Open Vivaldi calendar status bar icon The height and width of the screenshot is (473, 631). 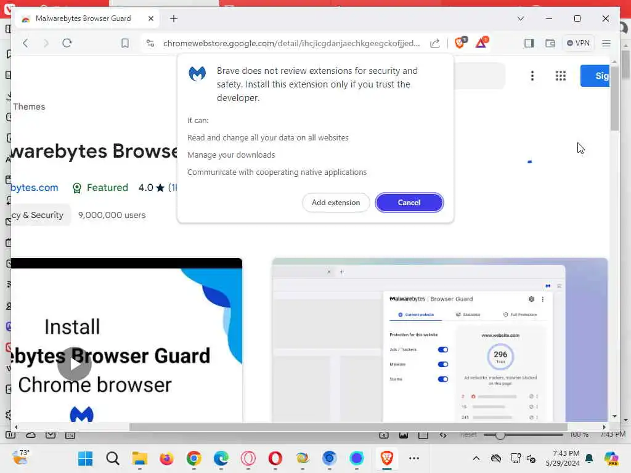pyautogui.click(x=70, y=435)
